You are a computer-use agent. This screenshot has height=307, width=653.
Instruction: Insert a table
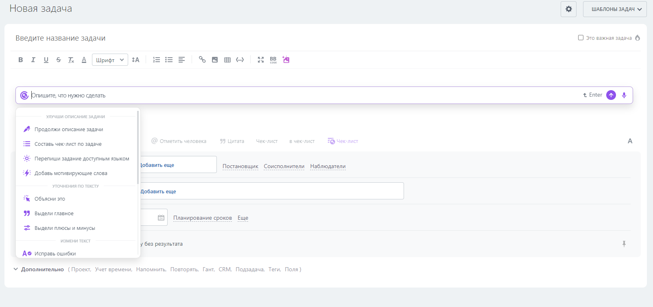[x=227, y=60]
